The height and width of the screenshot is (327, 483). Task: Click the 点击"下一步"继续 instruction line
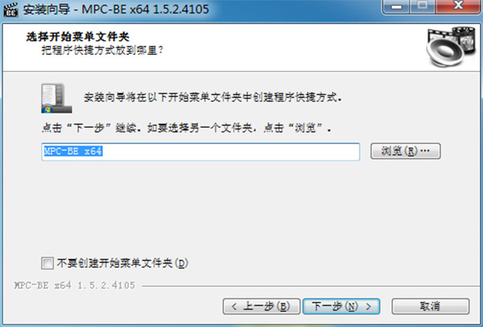coord(187,128)
